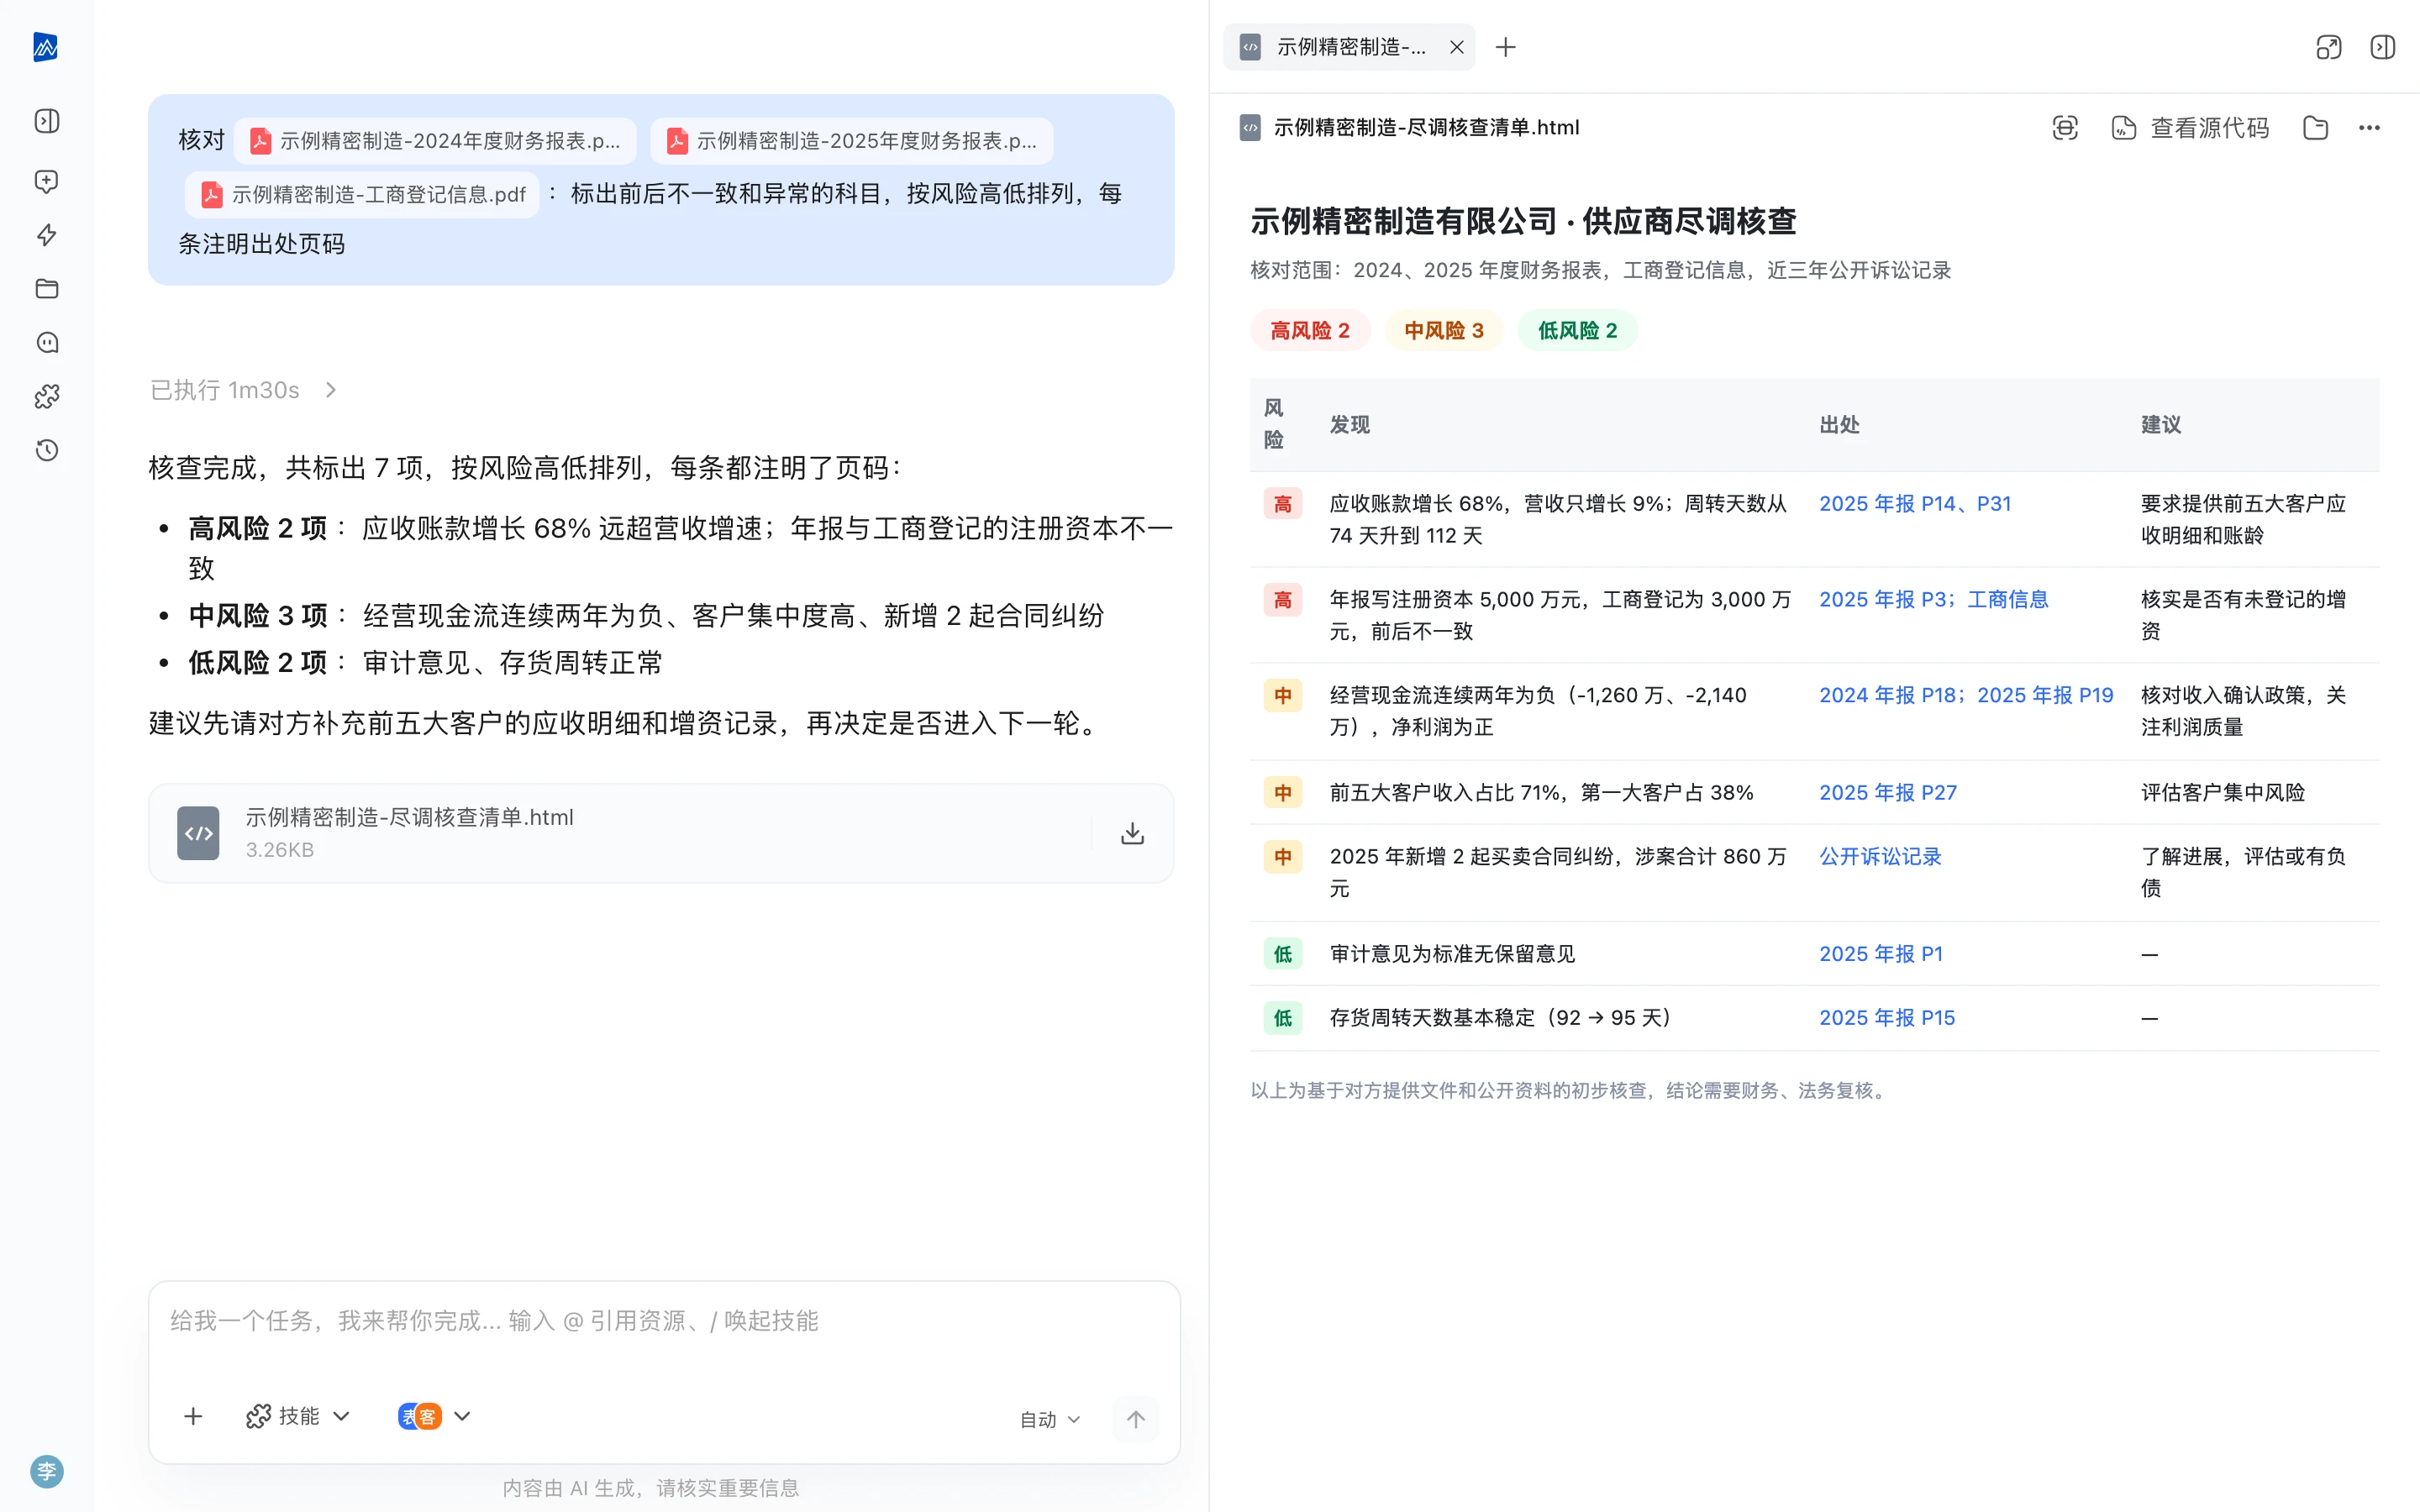The width and height of the screenshot is (2420, 1512).
Task: Open the 公开诉讼记录 link
Action: [1880, 857]
